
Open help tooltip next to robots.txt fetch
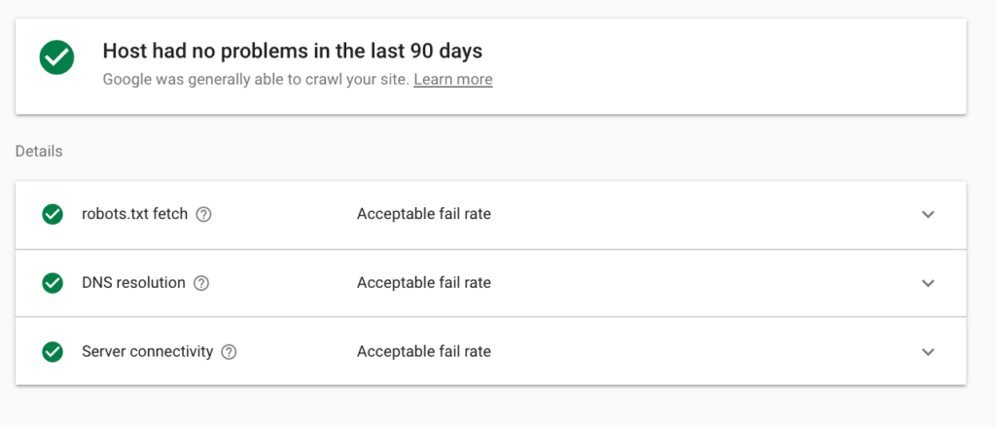click(x=203, y=215)
